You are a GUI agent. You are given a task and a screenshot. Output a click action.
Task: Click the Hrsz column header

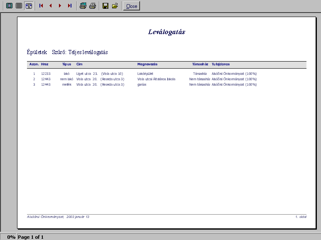tap(44, 64)
